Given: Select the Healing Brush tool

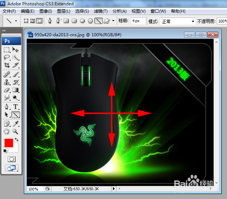Looking at the screenshot, I should pyautogui.click(x=7, y=74).
